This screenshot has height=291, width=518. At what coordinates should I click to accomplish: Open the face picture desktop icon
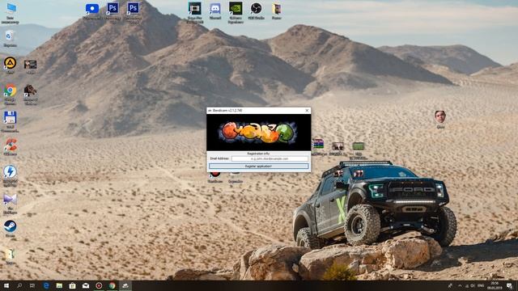[x=440, y=119]
